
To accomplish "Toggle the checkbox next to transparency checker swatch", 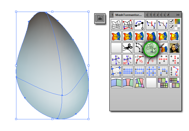I will coord(171,27).
